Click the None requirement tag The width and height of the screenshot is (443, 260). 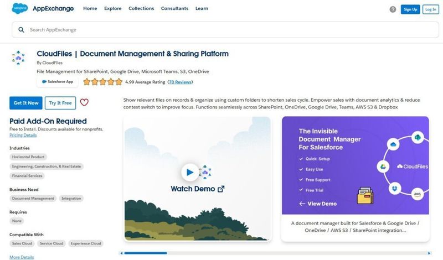[17, 221]
